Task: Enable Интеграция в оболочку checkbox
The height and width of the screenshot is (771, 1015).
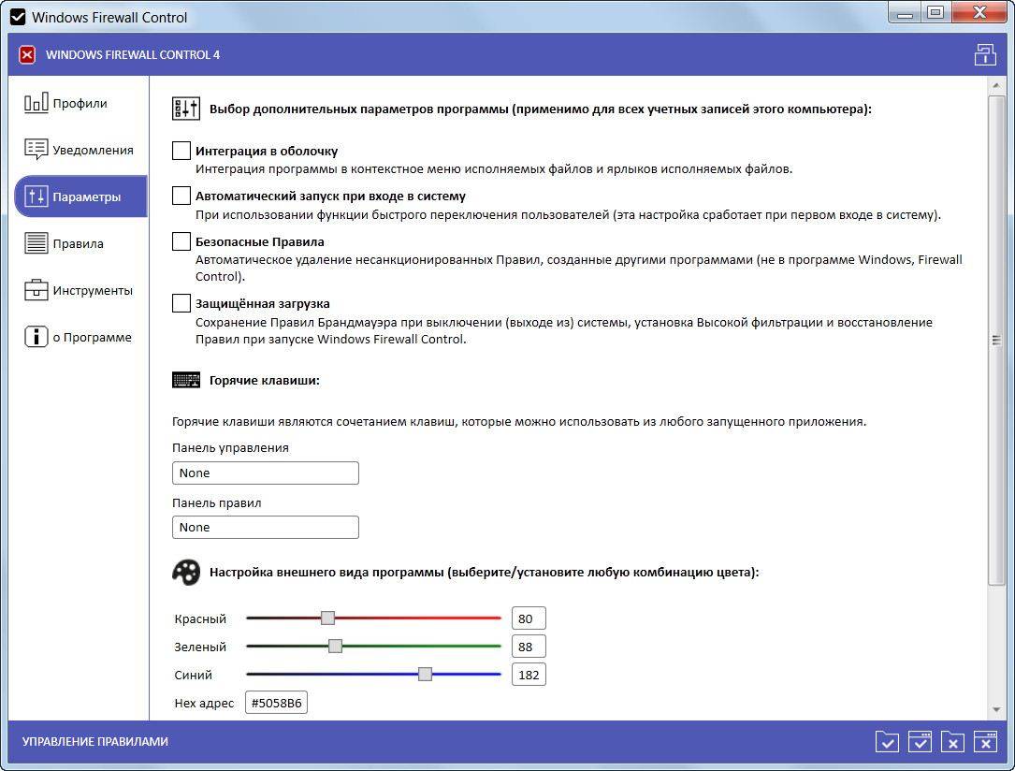Action: coord(181,151)
